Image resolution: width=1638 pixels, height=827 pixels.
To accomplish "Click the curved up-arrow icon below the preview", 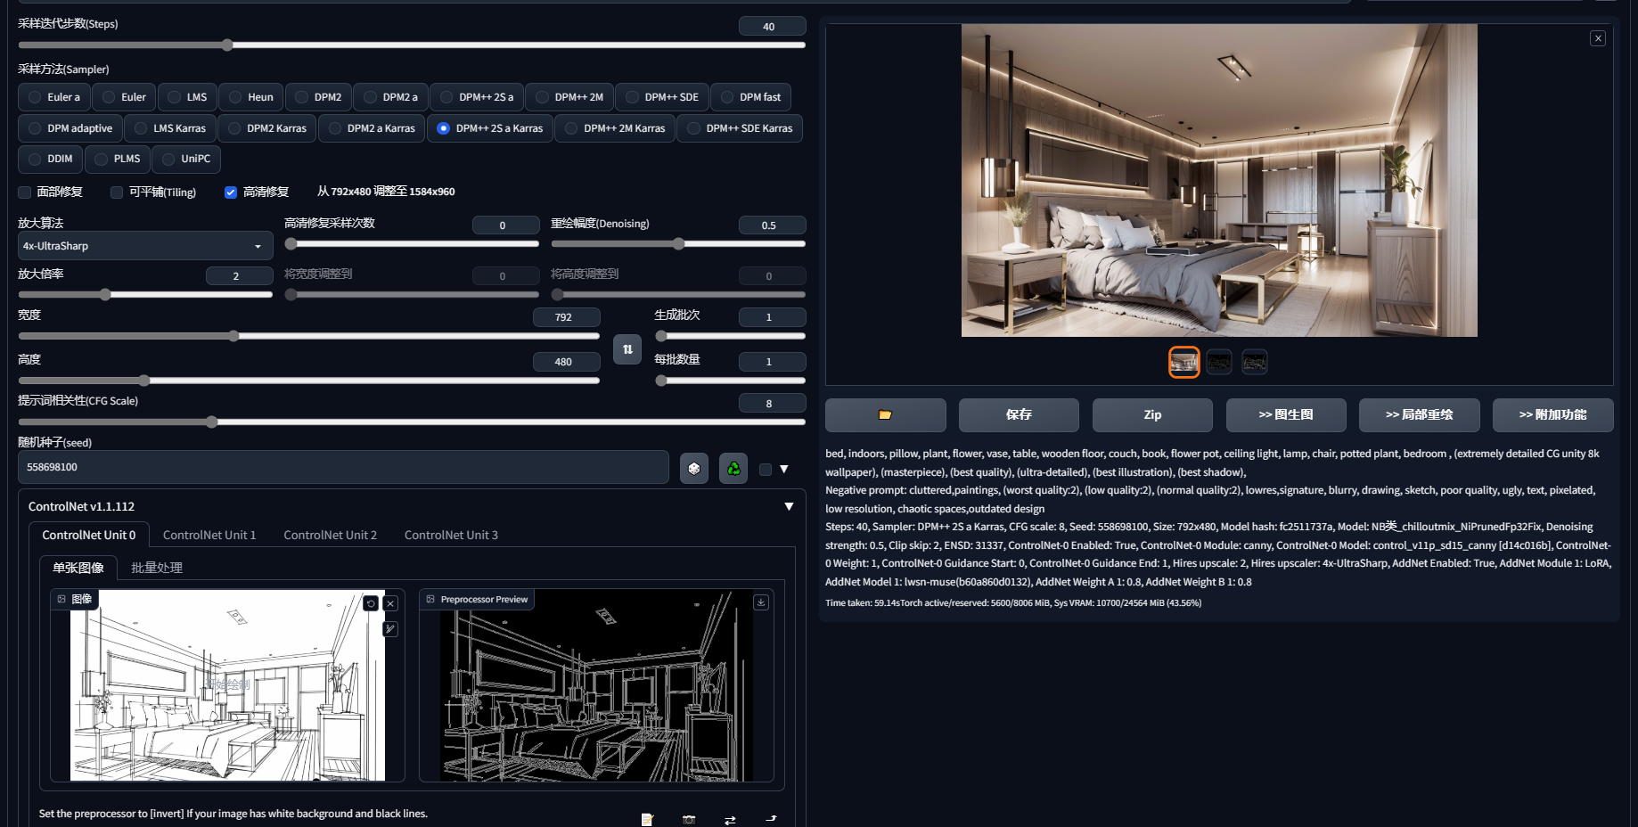I will (771, 818).
